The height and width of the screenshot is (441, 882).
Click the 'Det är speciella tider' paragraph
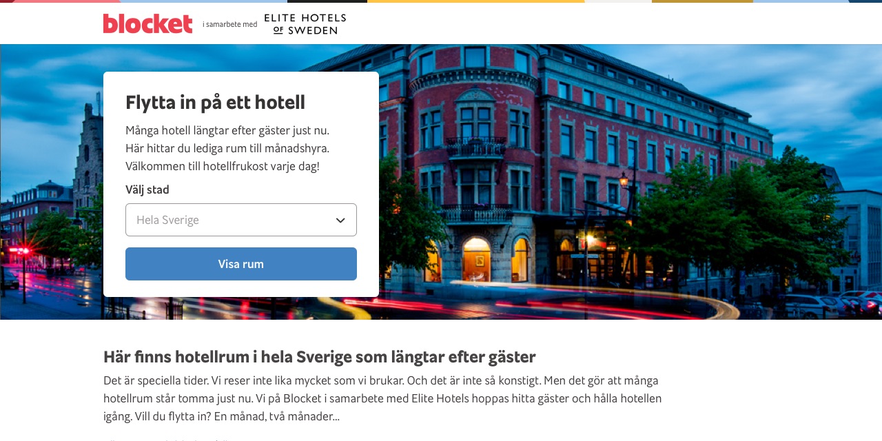pos(382,398)
